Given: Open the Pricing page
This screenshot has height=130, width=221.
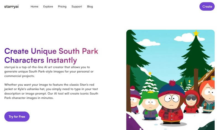Looking at the screenshot, I should coord(62,7).
